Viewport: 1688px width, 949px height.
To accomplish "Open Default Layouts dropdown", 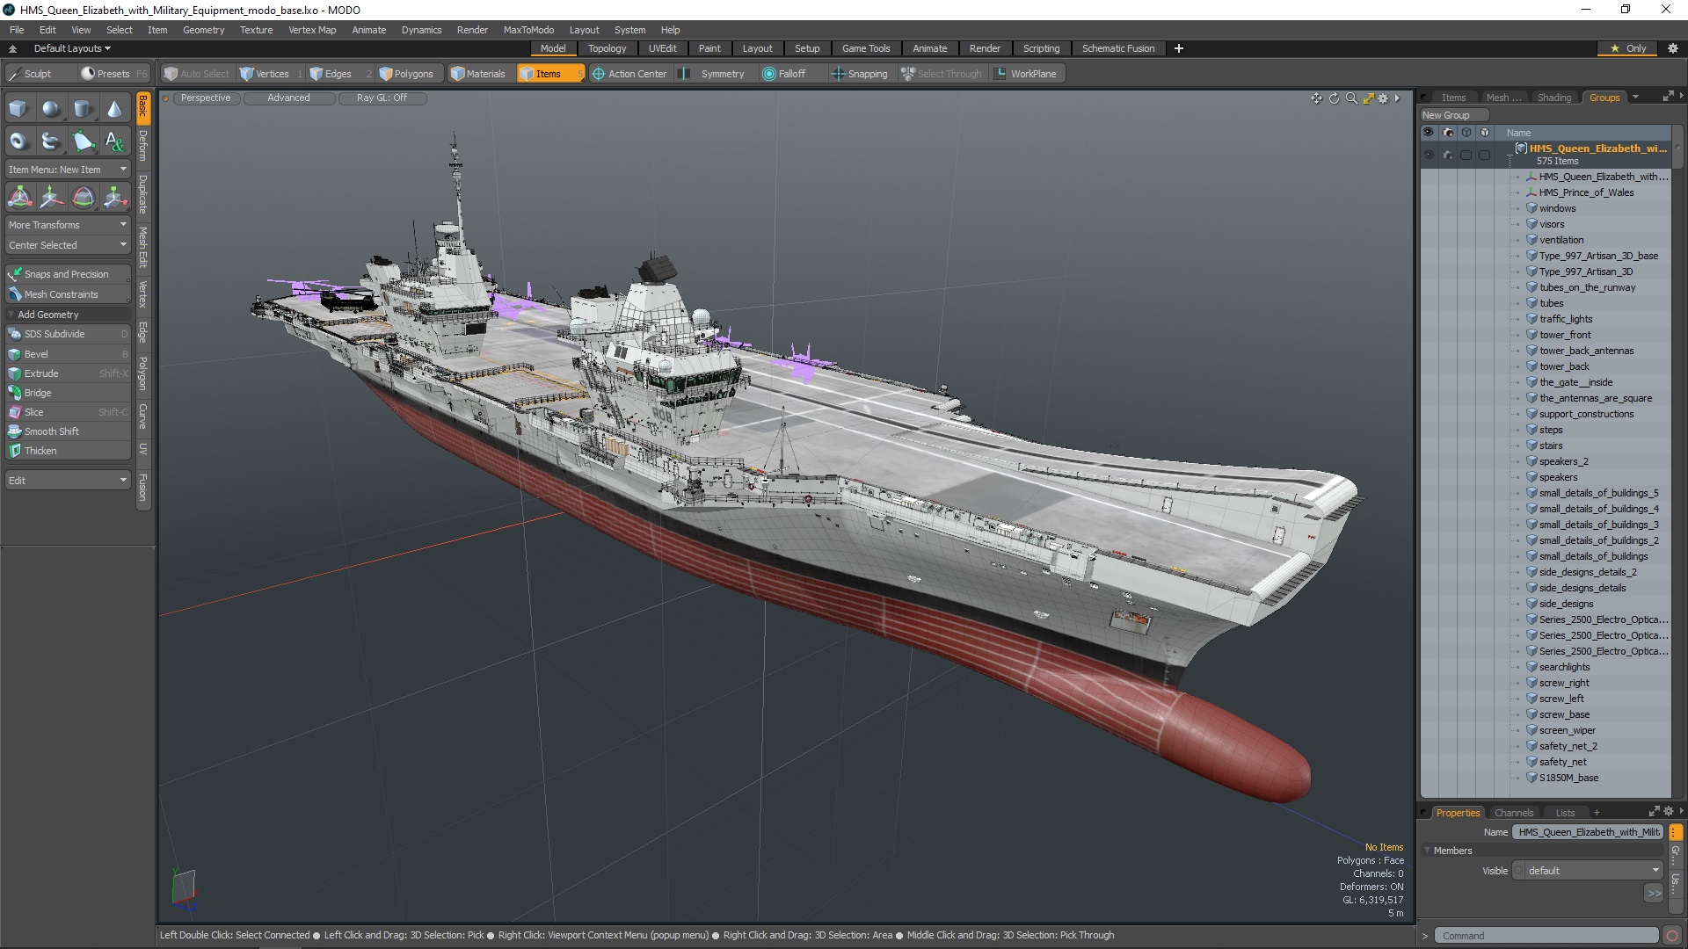I will 72,48.
